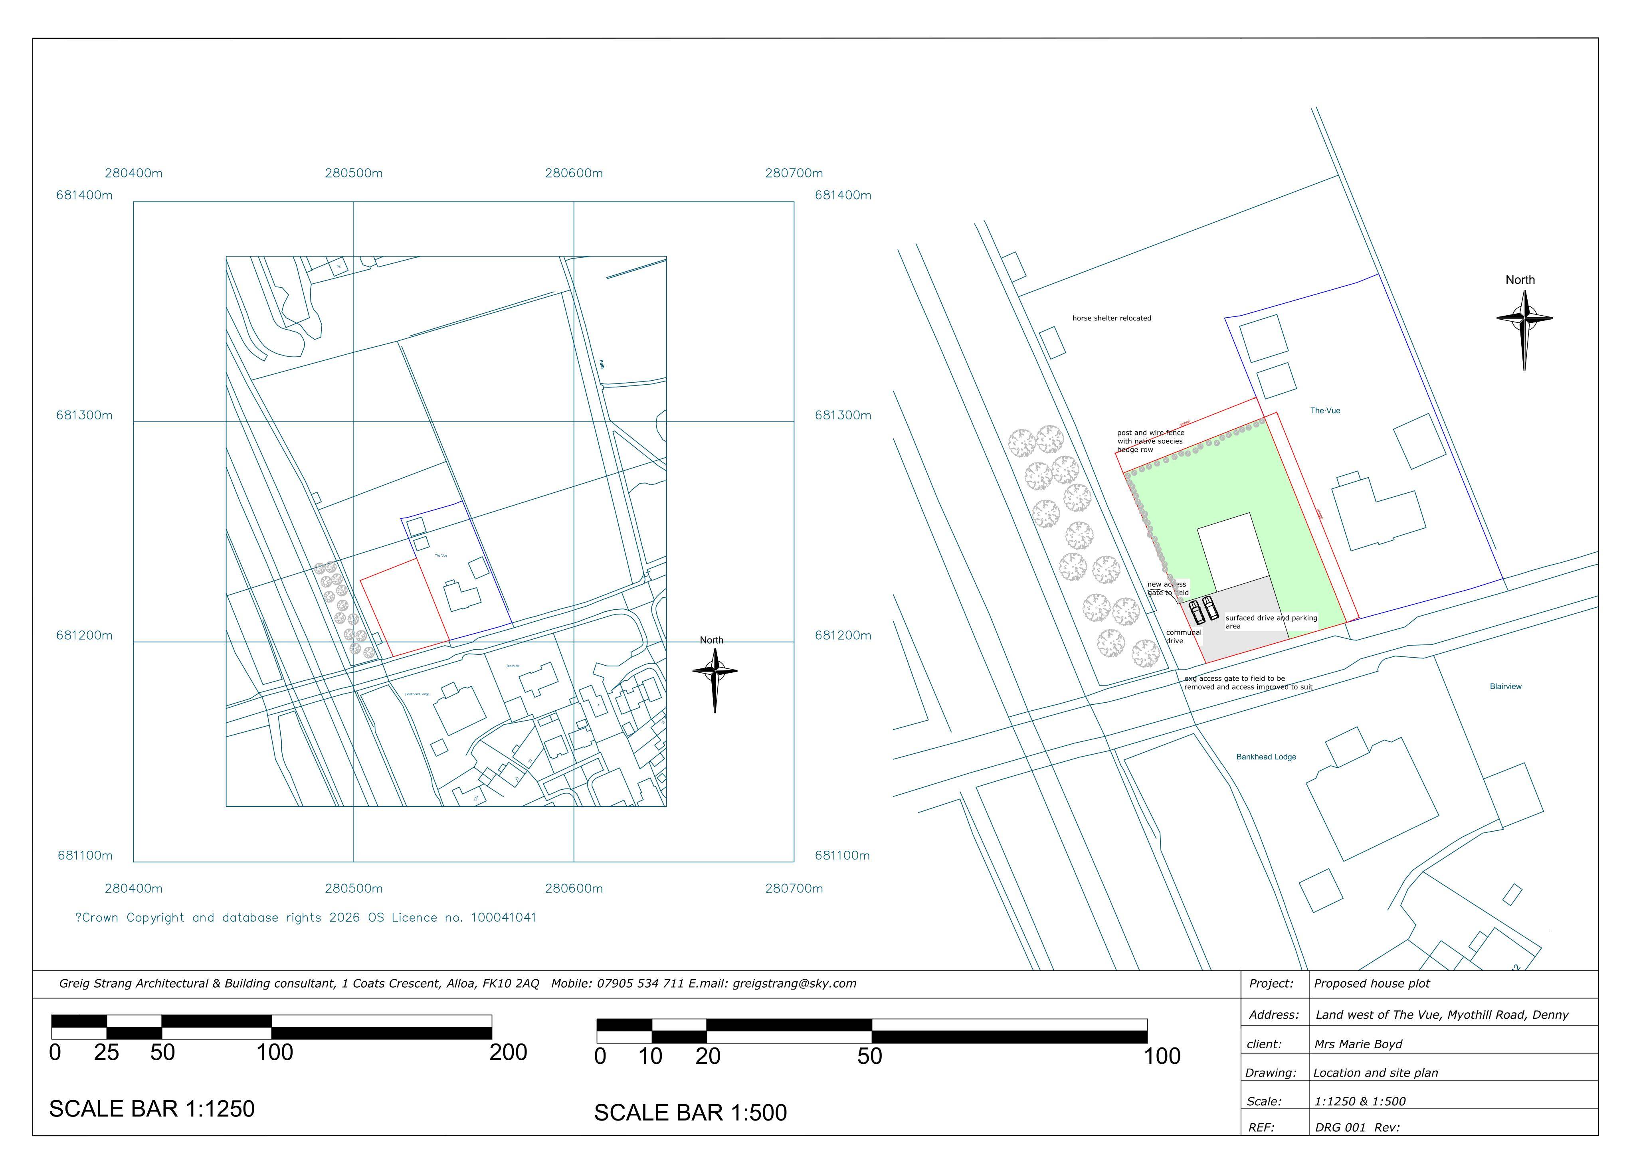Click the 'Proposed house plot' project field
1635x1156 pixels.
click(1372, 984)
